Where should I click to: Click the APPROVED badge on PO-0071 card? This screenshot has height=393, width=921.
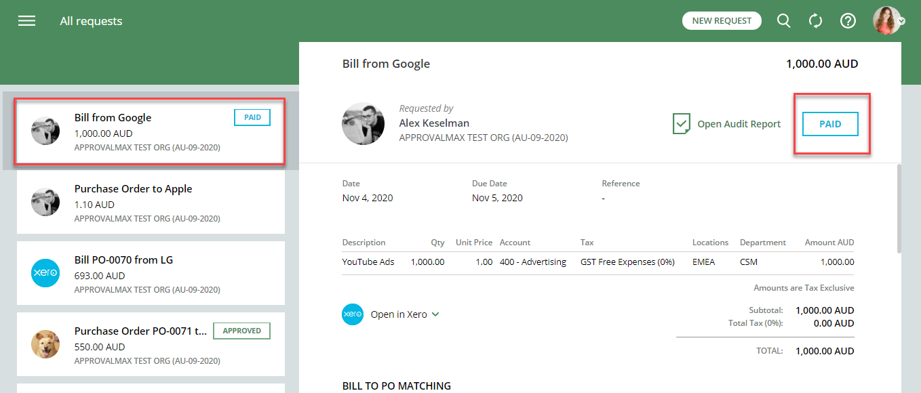[x=241, y=331]
